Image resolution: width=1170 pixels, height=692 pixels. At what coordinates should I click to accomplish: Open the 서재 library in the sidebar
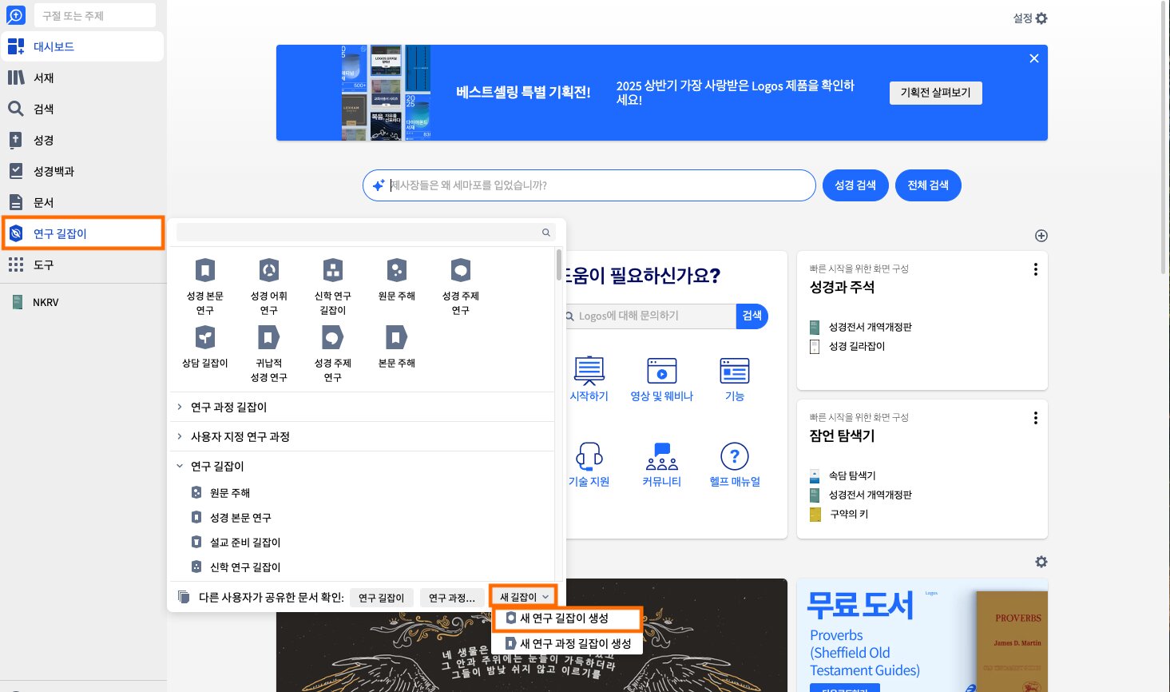coord(83,78)
